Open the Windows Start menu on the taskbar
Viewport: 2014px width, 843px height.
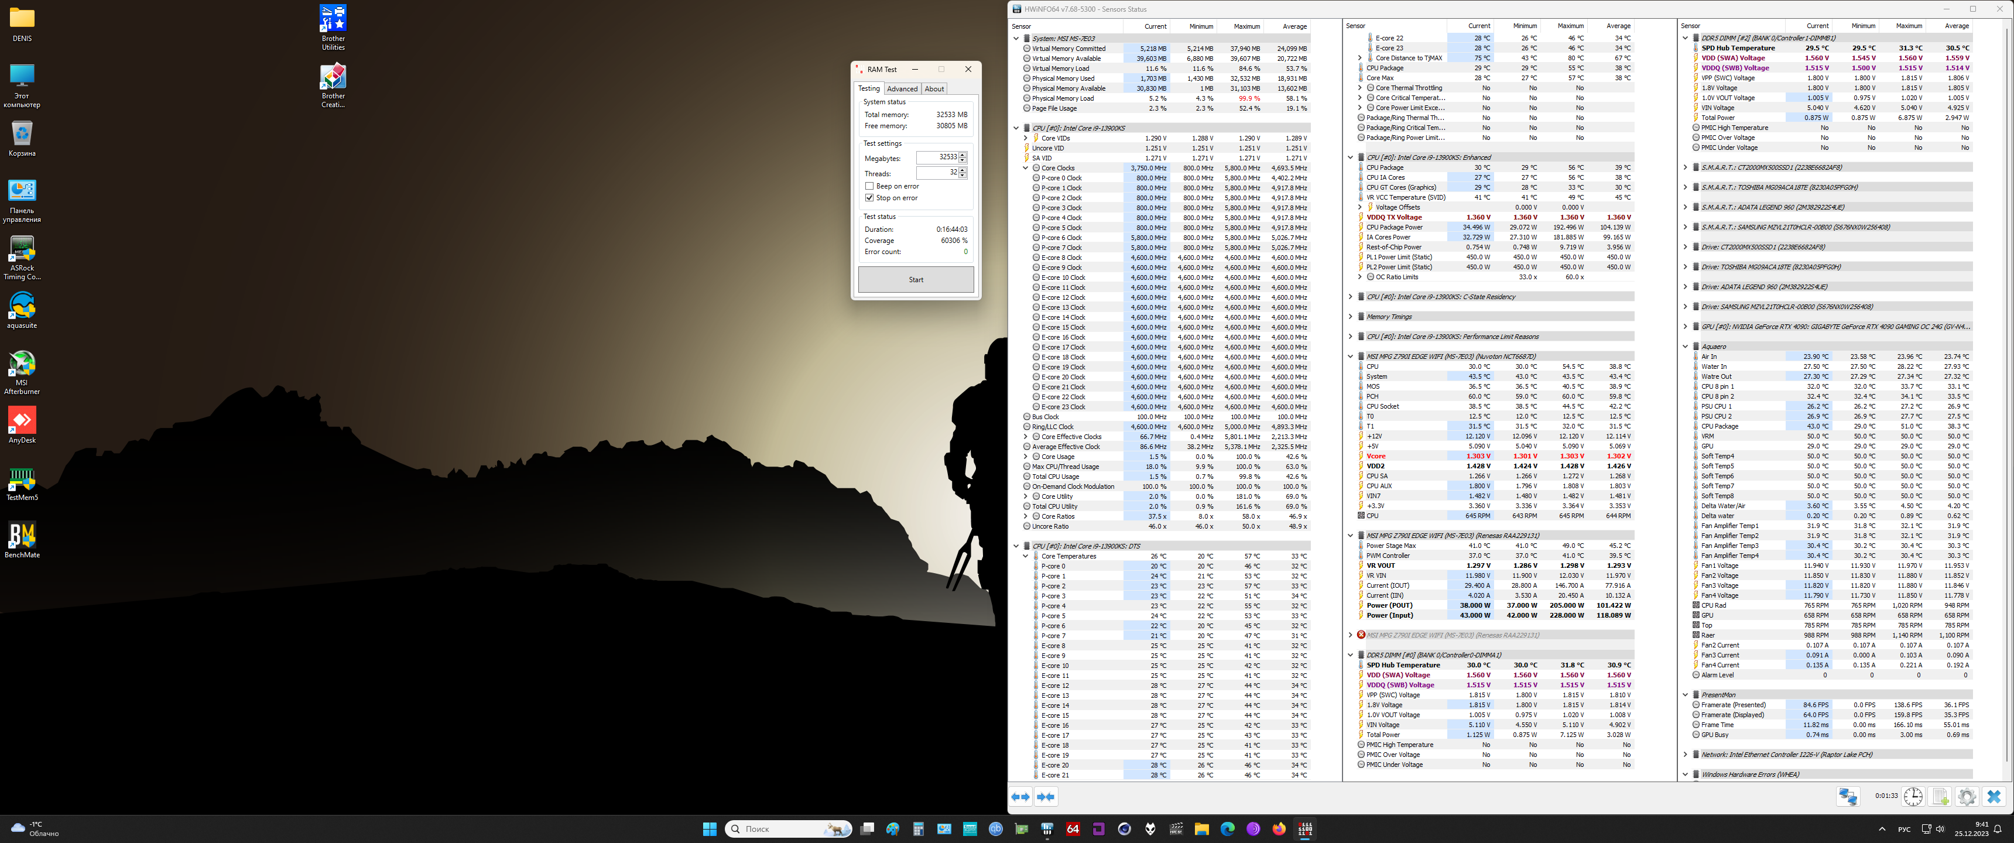coord(709,829)
